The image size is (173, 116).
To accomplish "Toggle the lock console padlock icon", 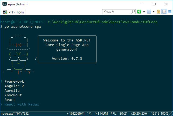I will coord(158,12).
